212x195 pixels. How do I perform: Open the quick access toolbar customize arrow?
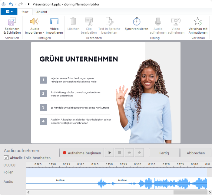click(28, 4)
